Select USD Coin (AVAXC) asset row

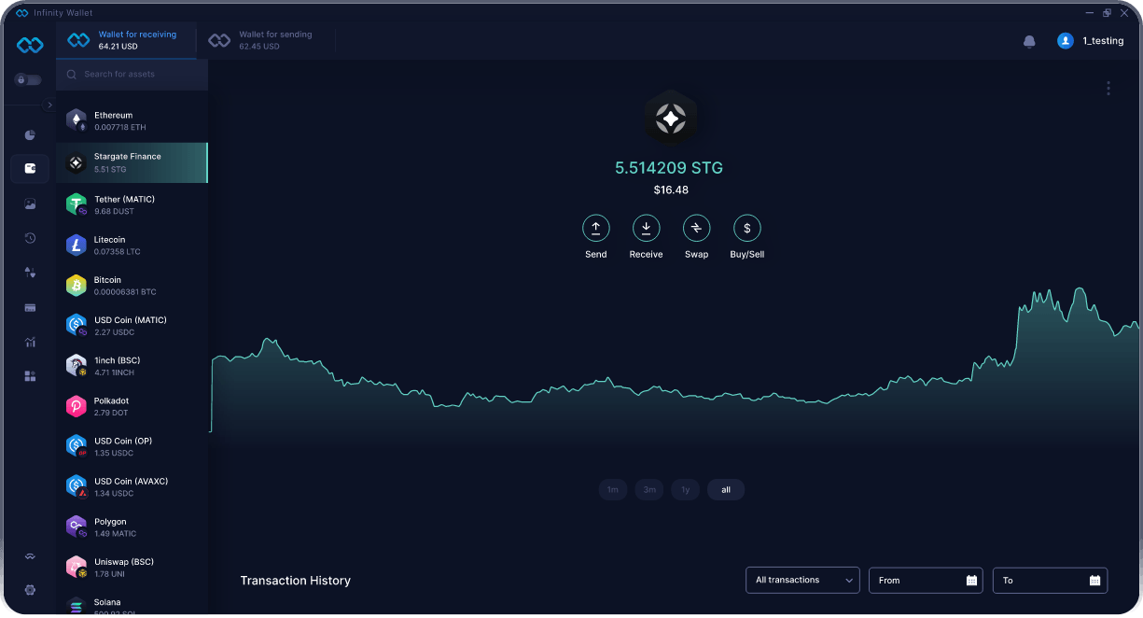[x=132, y=486]
